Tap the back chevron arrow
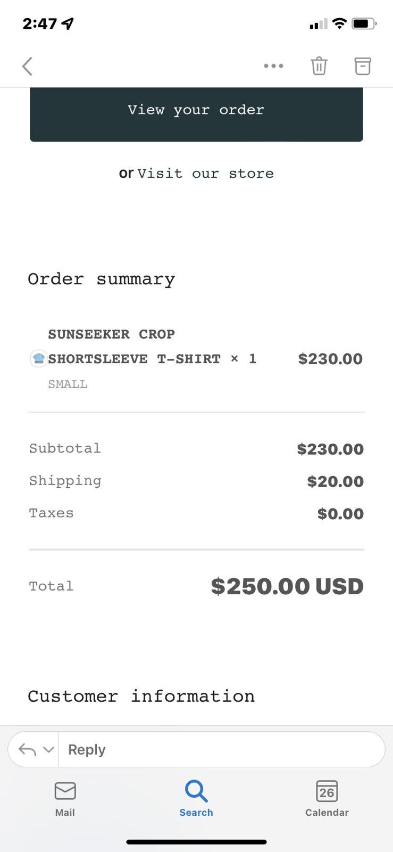Screen dimensions: 393x852 point(28,67)
